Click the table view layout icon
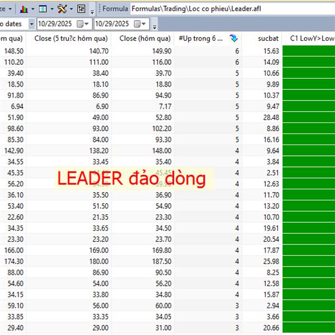 43,9
